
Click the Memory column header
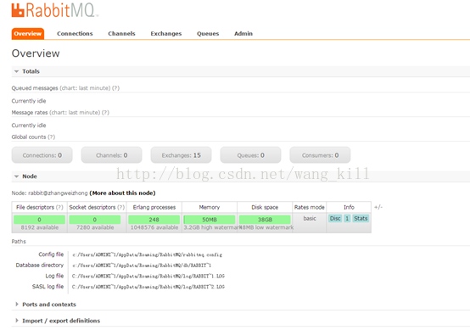tap(210, 207)
